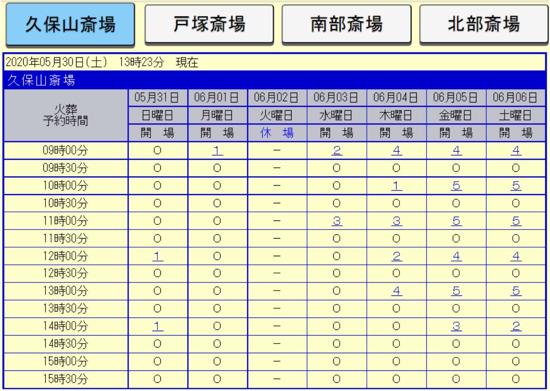Image resolution: width=550 pixels, height=391 pixels.
Task: Click the 12時00分 link for 06月04日
Action: coord(396,256)
